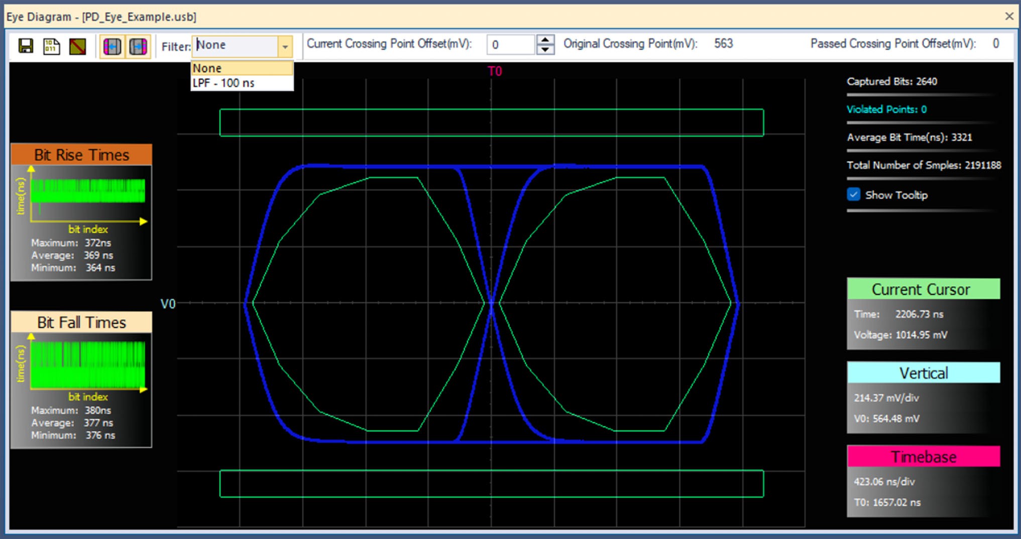The height and width of the screenshot is (539, 1021).
Task: Click the Current Crossing Point Offset field
Action: click(511, 45)
